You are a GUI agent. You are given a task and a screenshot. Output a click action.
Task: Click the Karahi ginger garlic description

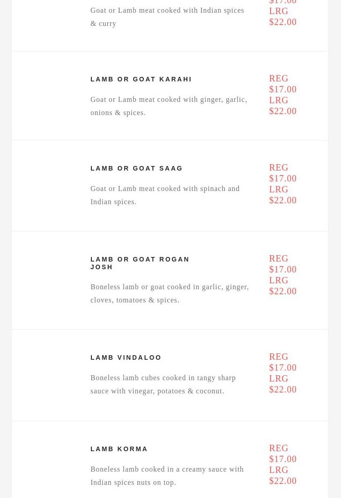169,106
